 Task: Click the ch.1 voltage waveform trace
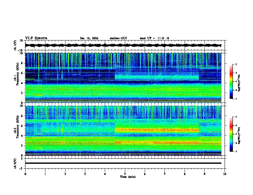tap(123, 45)
